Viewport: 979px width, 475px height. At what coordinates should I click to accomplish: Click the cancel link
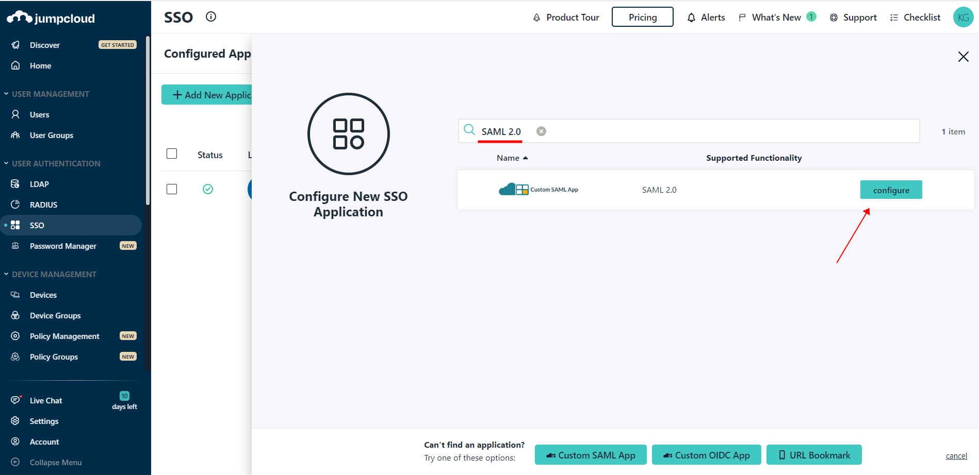[956, 456]
